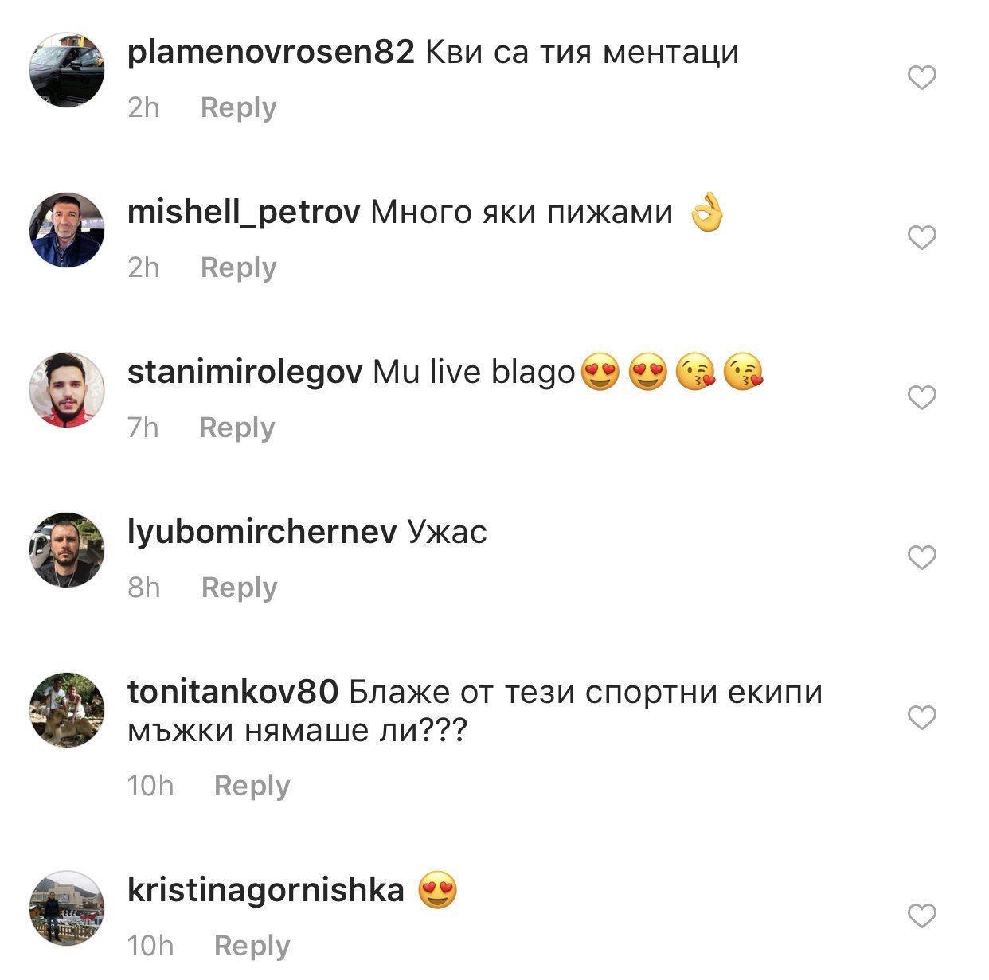989x980 pixels.
Task: Open the tonitankov80 username link
Action: [233, 692]
